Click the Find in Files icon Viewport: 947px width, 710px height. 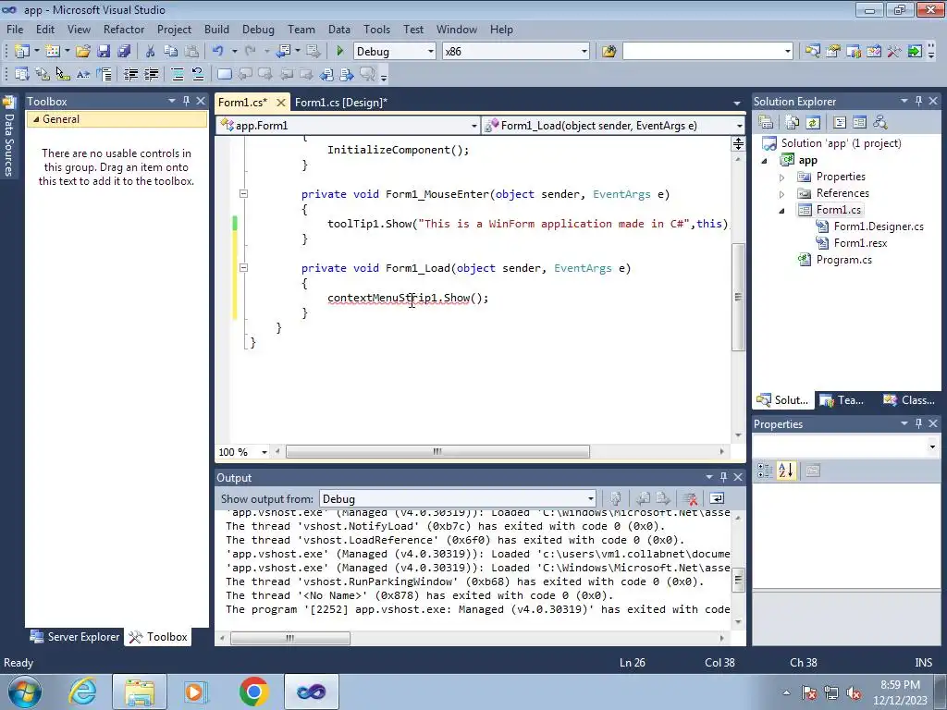point(609,52)
